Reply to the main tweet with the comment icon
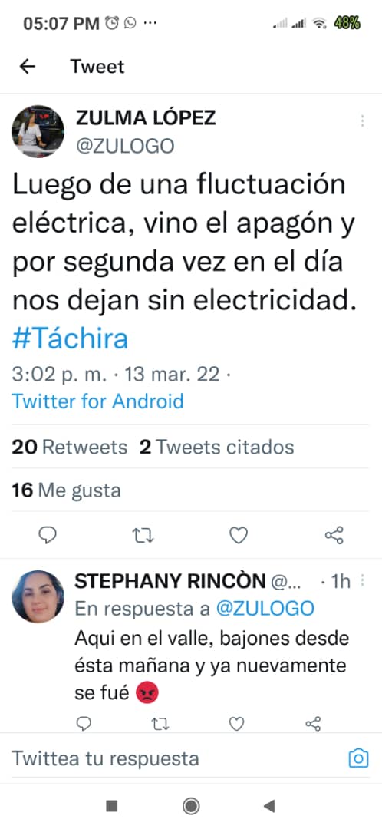 pos(48,536)
